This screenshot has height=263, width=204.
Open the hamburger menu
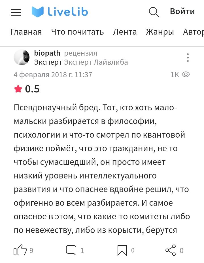click(16, 12)
